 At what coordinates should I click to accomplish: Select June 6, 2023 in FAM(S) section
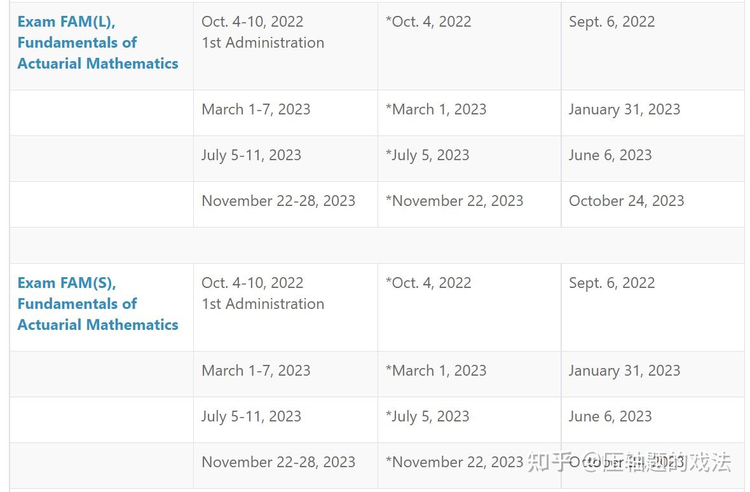point(610,416)
